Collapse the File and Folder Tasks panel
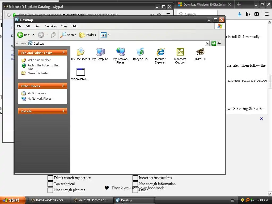The height and width of the screenshot is (204, 272). coord(63,53)
